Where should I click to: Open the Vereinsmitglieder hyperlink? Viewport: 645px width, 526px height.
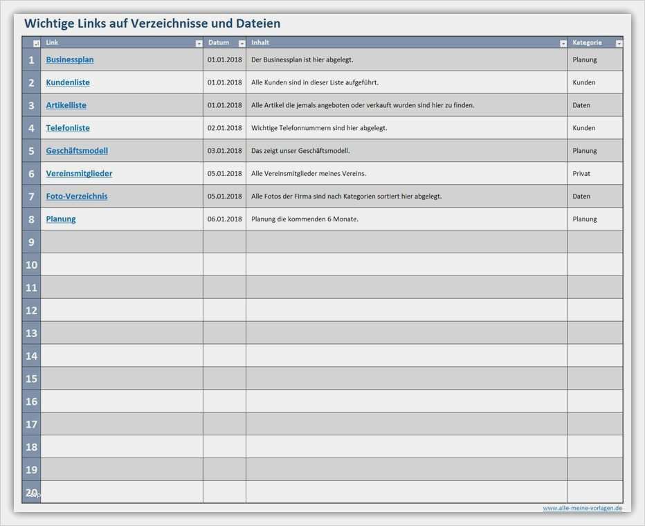[78, 173]
